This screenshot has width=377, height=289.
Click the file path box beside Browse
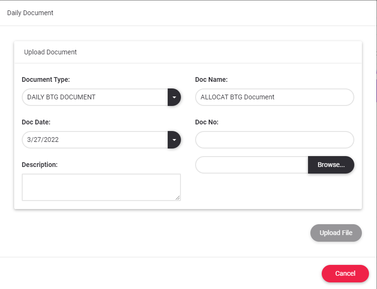click(251, 165)
